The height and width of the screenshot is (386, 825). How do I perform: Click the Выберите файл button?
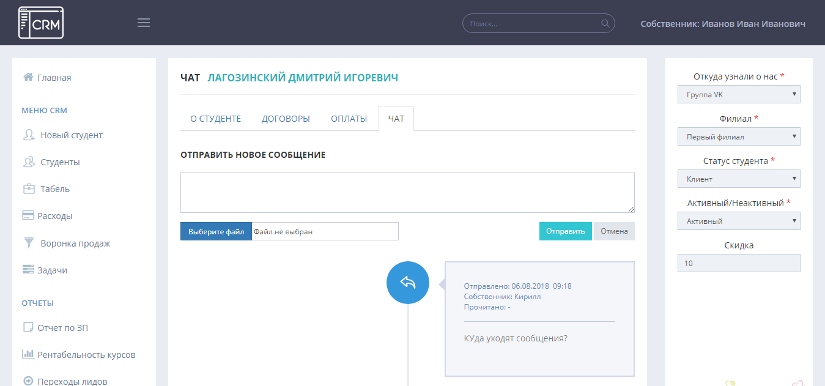216,231
